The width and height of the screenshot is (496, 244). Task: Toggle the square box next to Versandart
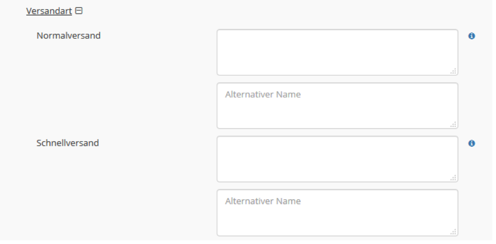click(x=79, y=11)
